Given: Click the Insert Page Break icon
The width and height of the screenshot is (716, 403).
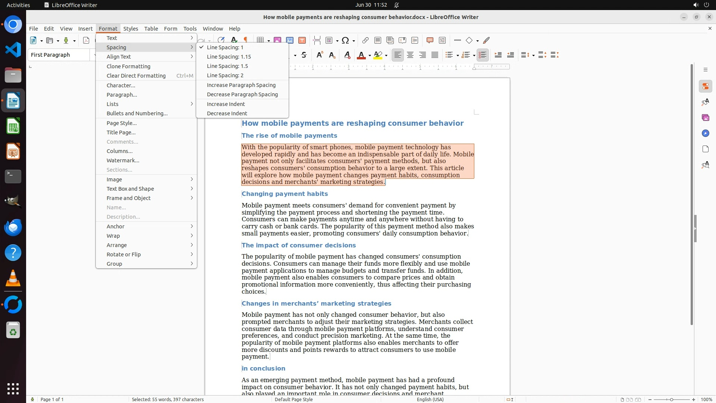Looking at the screenshot, I should [317, 40].
